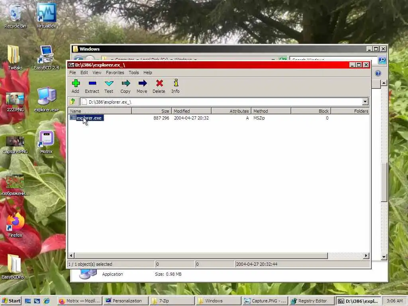Select the Firefox desktop shortcut
The height and width of the screenshot is (306, 408).
pyautogui.click(x=15, y=226)
